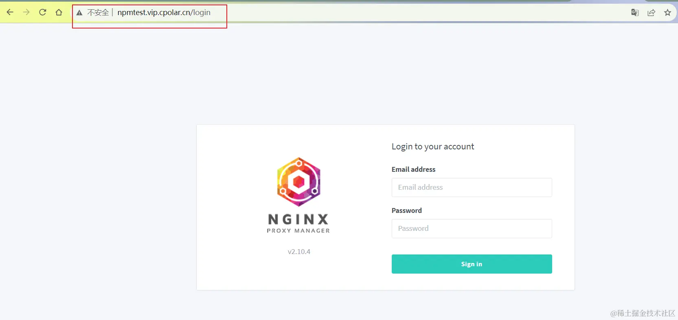Open the translate page icon

click(x=635, y=13)
